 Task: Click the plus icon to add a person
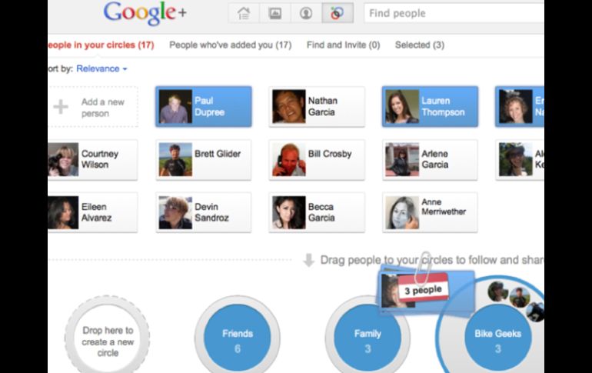(x=61, y=107)
